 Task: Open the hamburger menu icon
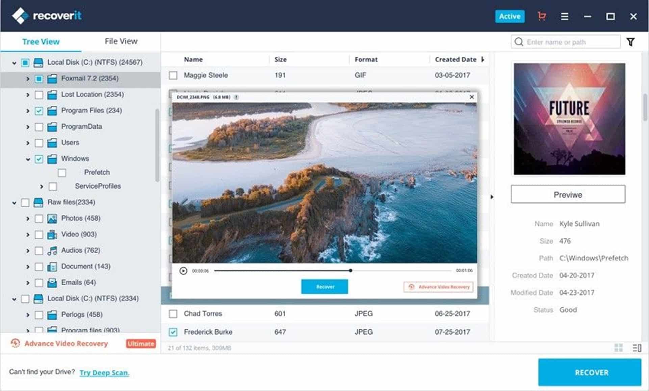point(565,16)
